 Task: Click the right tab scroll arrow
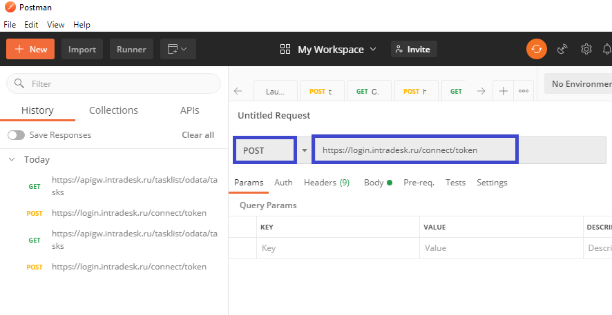click(x=481, y=91)
